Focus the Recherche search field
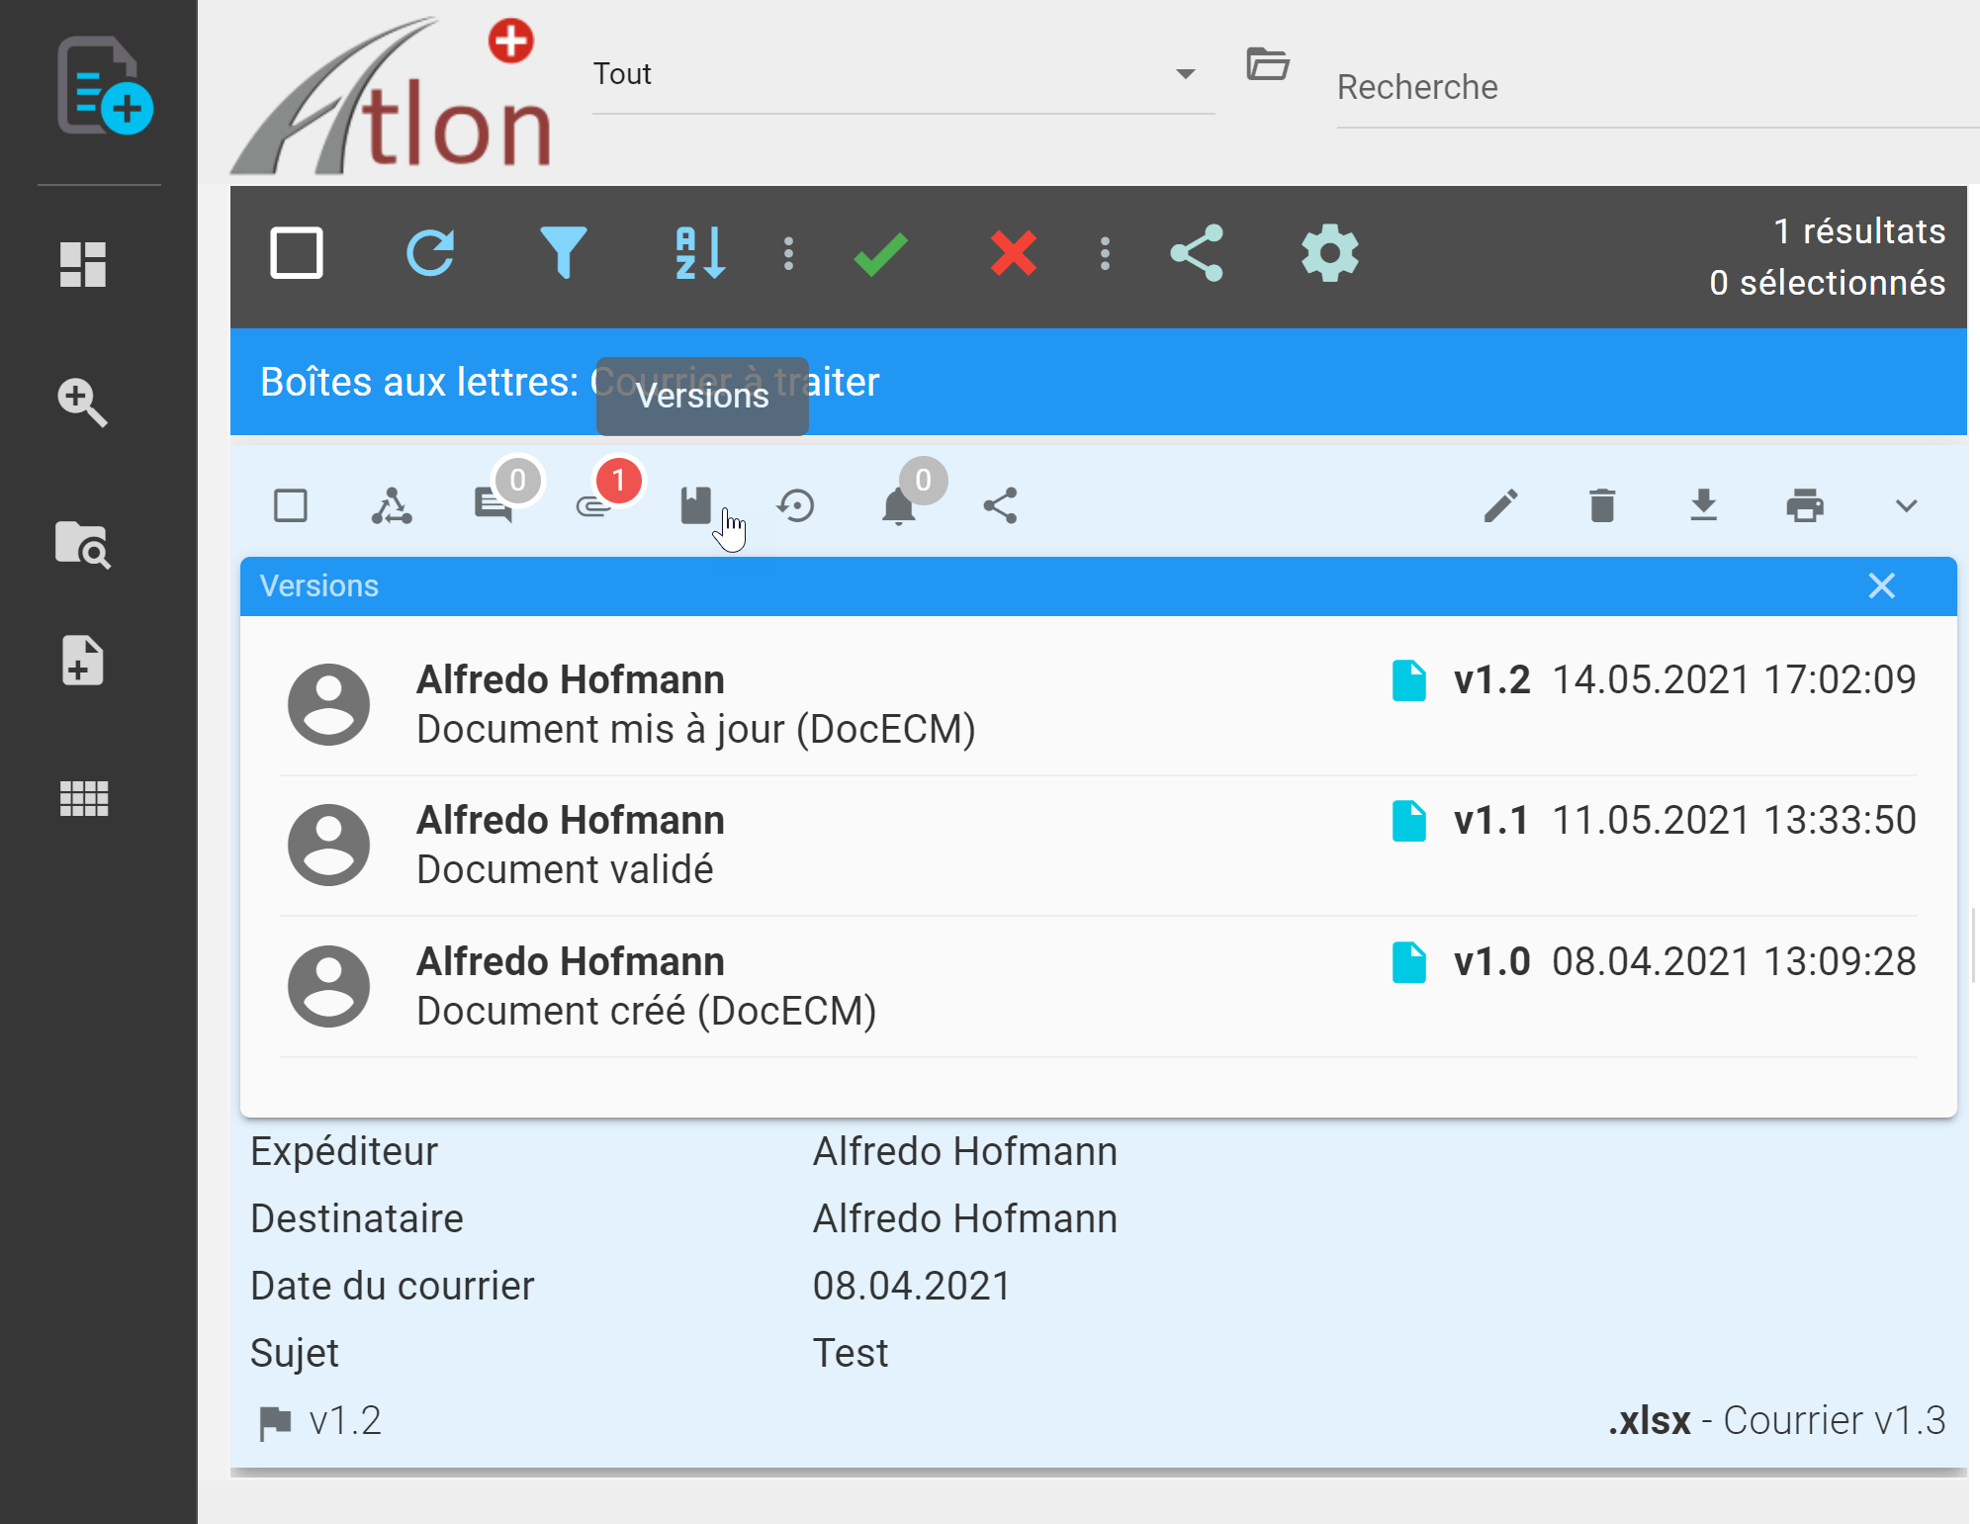Viewport: 1980px width, 1524px height. tap(1658, 87)
